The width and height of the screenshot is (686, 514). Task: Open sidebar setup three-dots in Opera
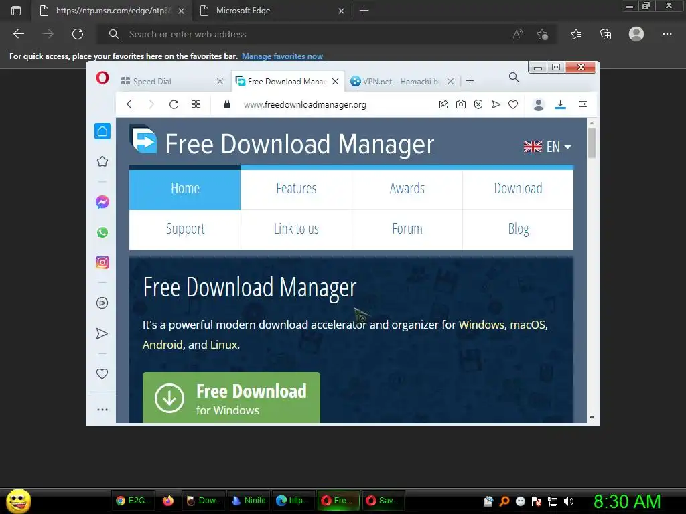[x=102, y=410]
